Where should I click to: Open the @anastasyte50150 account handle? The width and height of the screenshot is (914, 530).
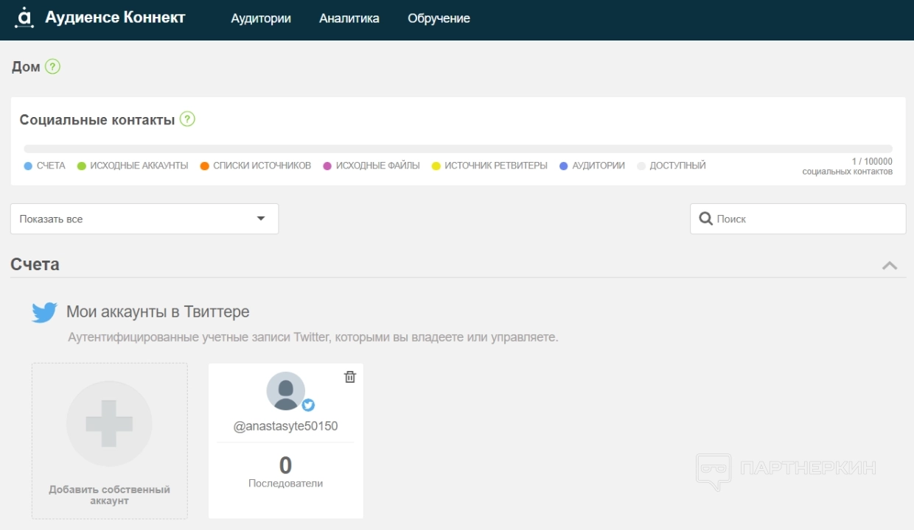click(285, 426)
